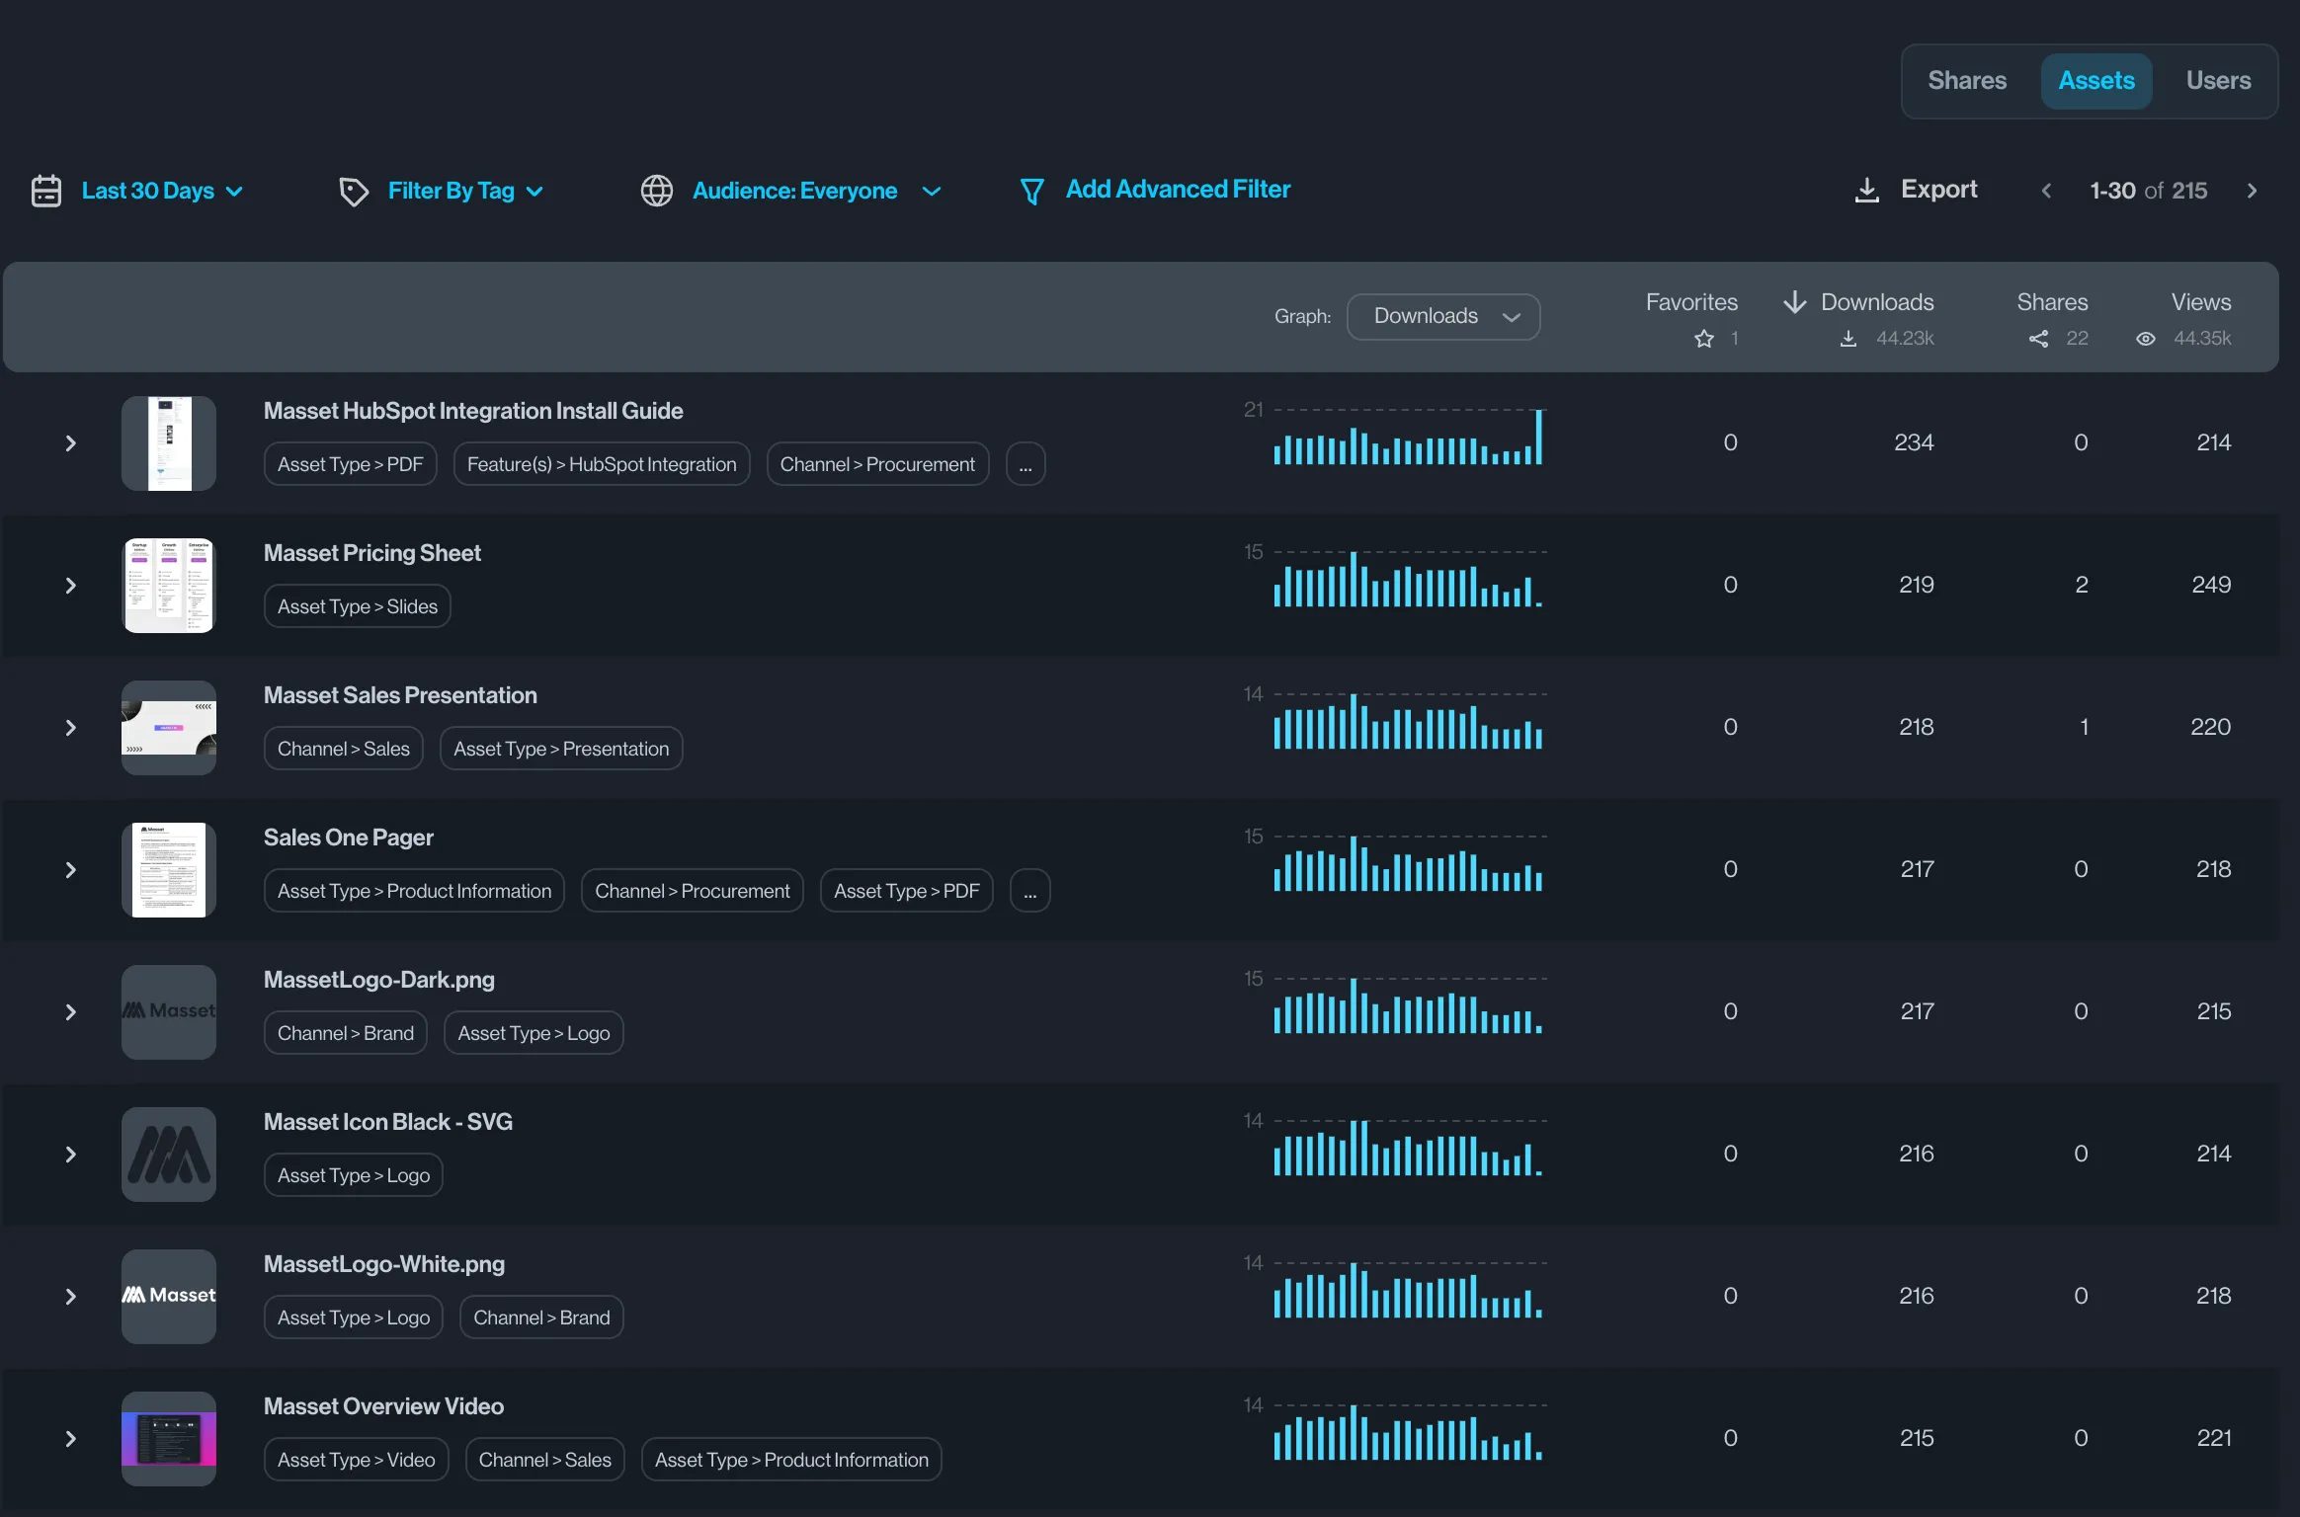Click the Export download icon
Image resolution: width=2300 pixels, height=1517 pixels.
(1866, 190)
